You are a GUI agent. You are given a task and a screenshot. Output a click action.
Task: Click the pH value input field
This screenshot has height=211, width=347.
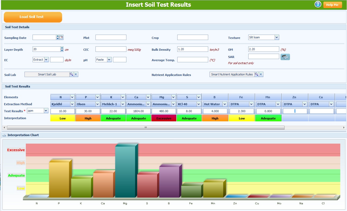tap(120, 60)
